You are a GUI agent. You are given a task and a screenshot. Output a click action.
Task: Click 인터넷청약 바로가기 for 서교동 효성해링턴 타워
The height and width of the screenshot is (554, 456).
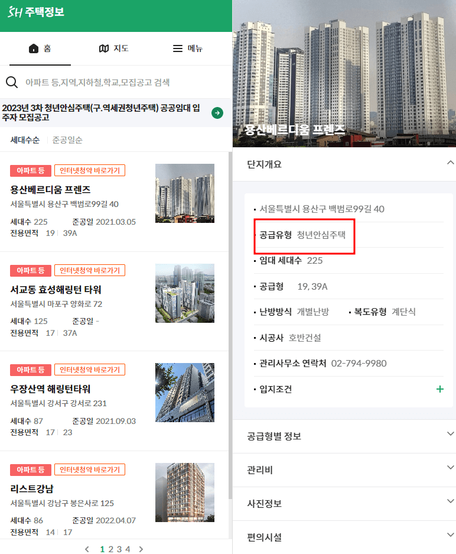(90, 270)
